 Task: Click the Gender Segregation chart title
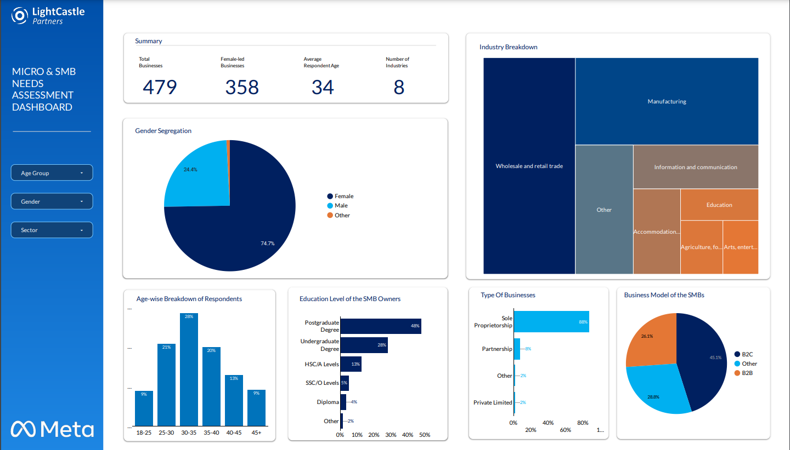pyautogui.click(x=163, y=131)
